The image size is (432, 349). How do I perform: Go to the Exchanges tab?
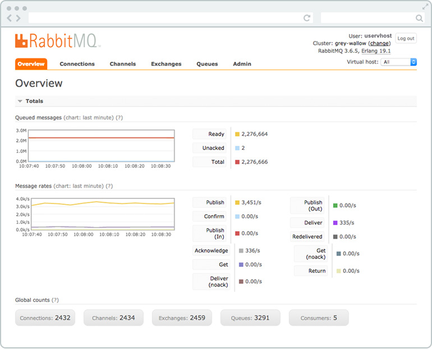[x=166, y=64]
